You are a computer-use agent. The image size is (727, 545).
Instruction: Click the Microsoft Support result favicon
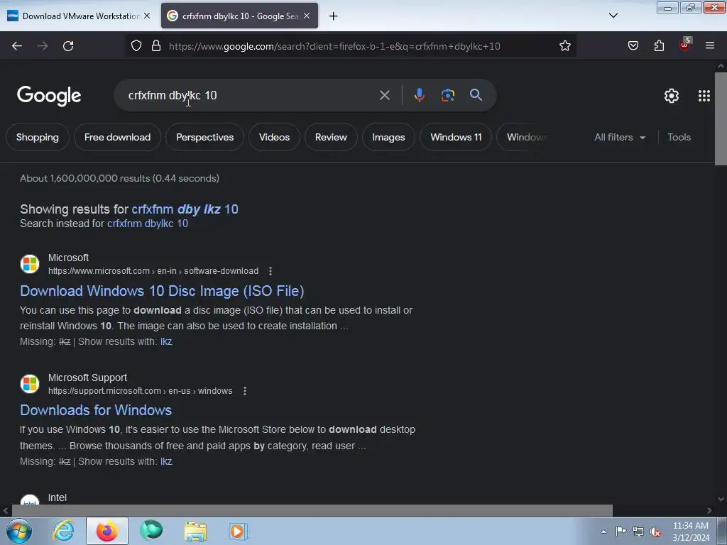pyautogui.click(x=30, y=384)
